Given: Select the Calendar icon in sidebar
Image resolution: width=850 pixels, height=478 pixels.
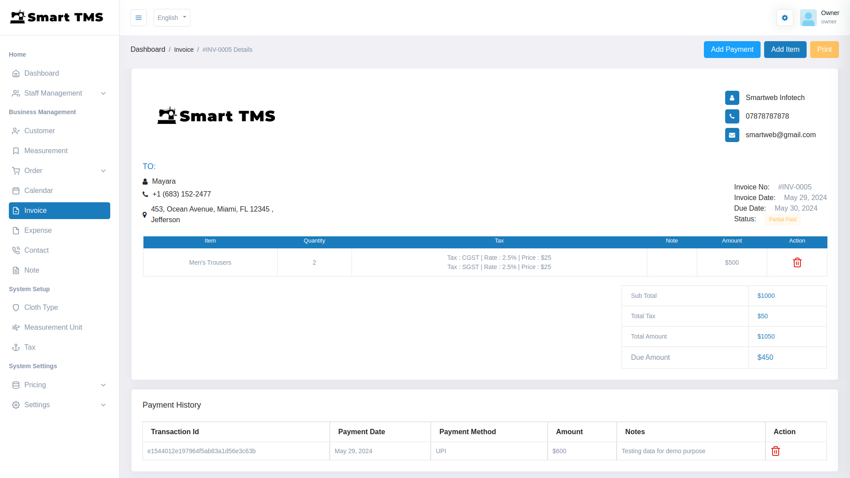Looking at the screenshot, I should tap(16, 190).
